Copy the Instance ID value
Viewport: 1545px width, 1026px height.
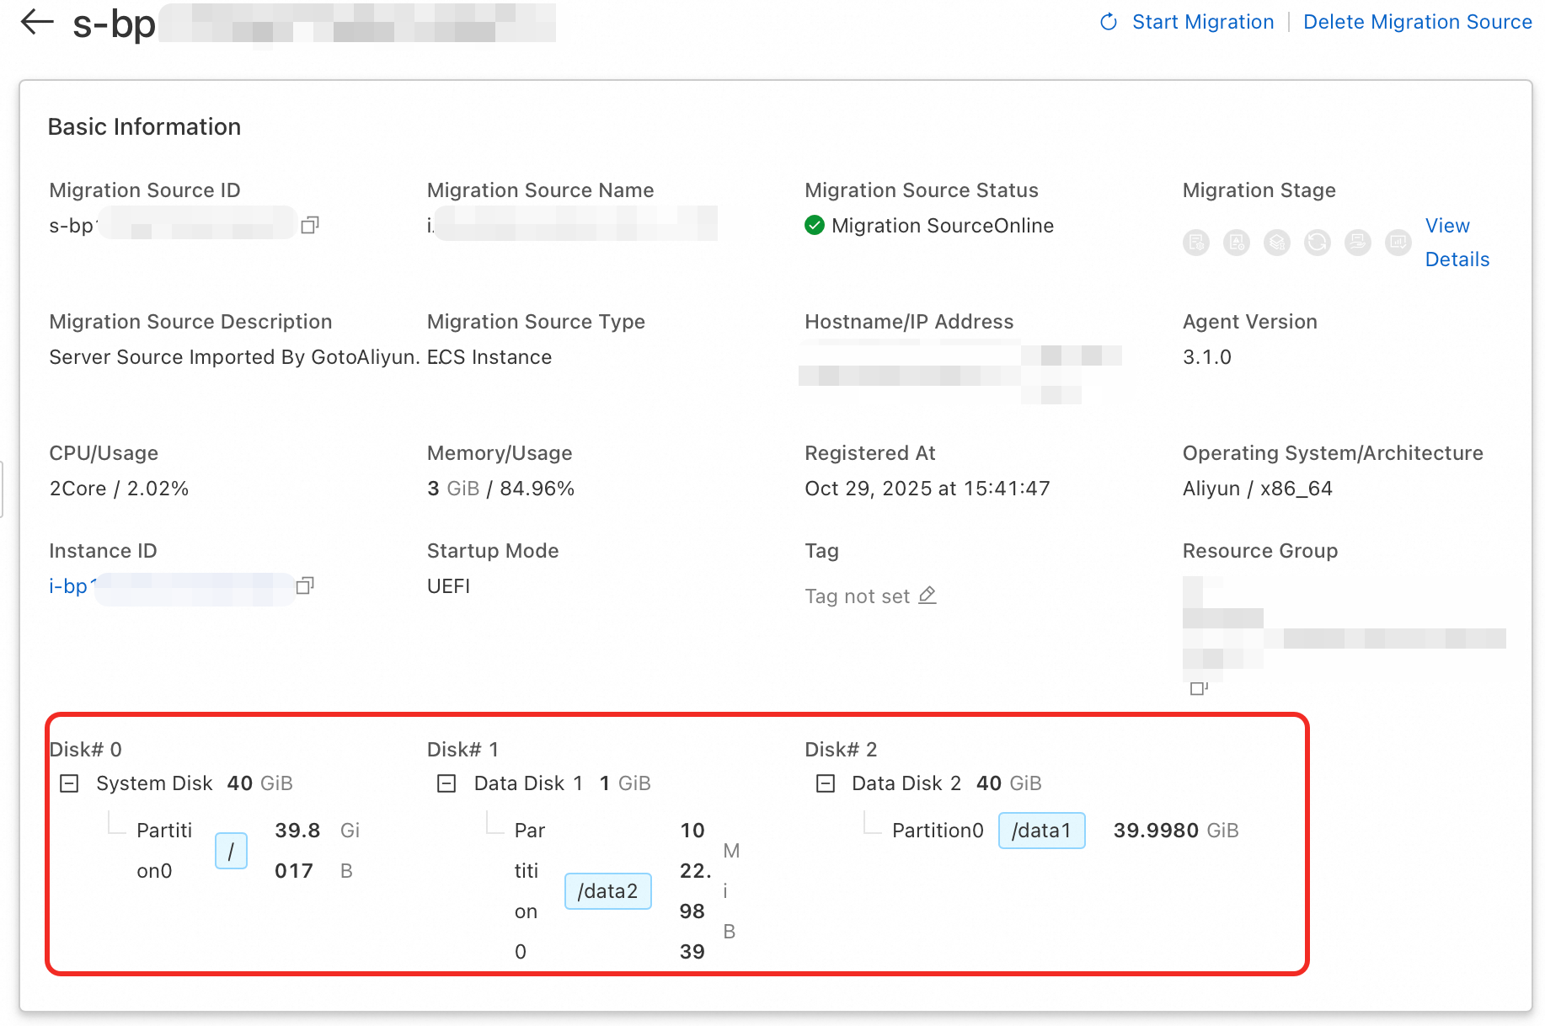pos(305,585)
